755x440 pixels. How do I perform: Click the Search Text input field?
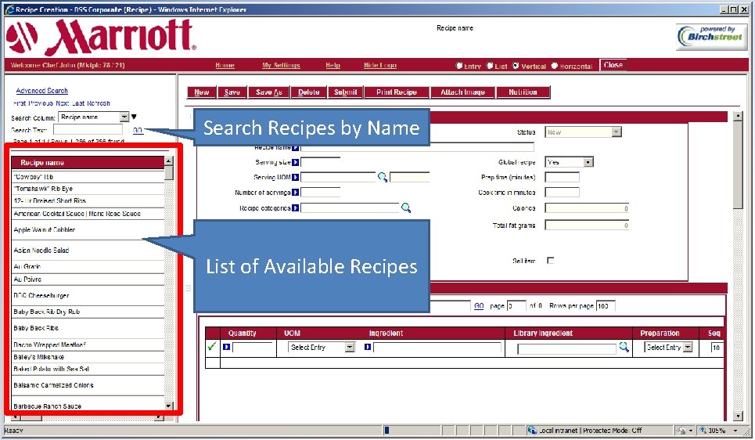88,130
